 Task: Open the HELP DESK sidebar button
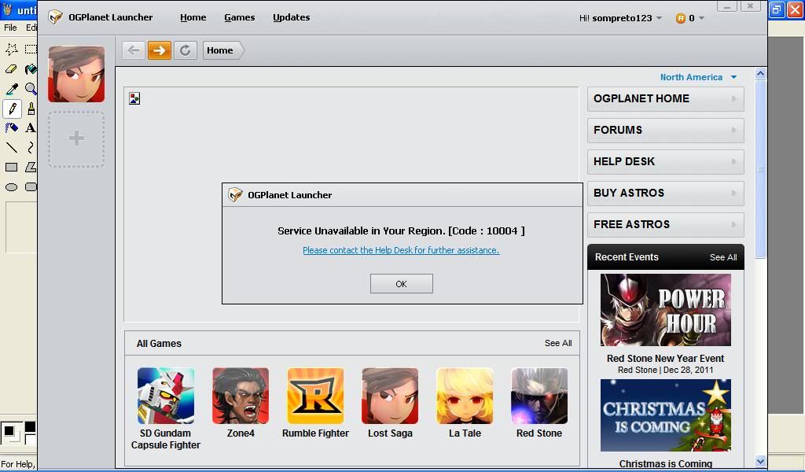665,162
